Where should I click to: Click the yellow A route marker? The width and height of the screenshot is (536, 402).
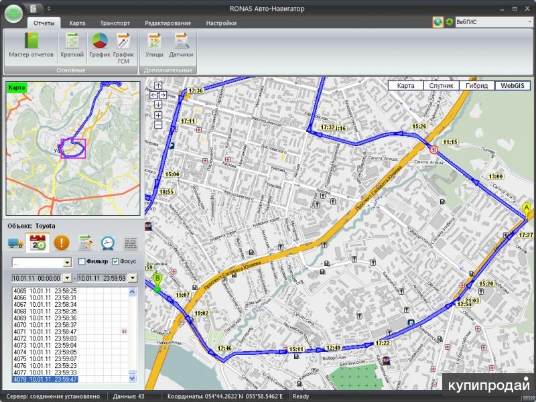527,209
